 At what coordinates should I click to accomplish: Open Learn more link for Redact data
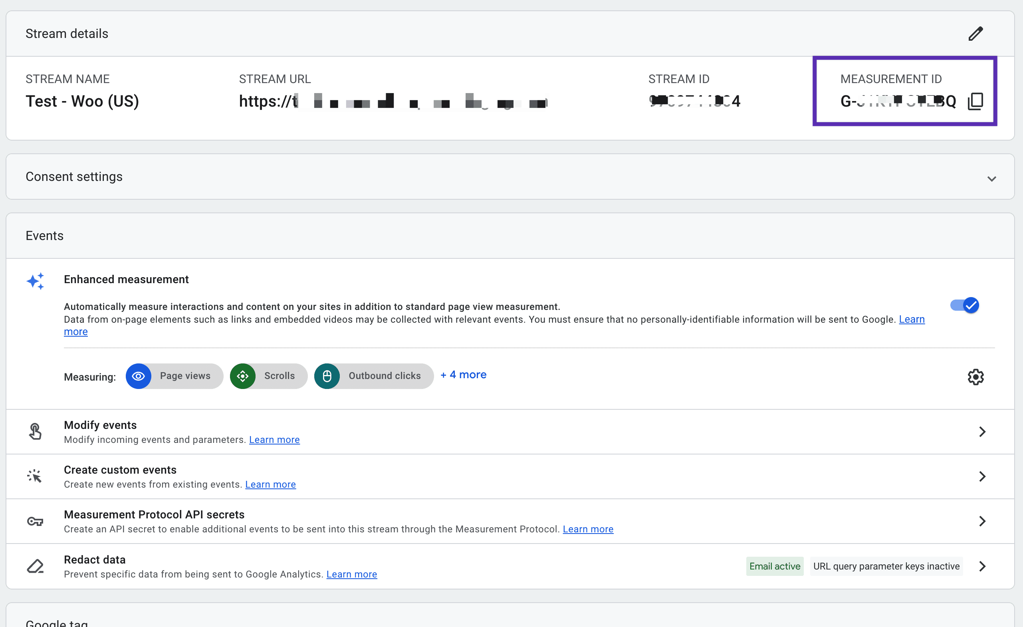(352, 574)
